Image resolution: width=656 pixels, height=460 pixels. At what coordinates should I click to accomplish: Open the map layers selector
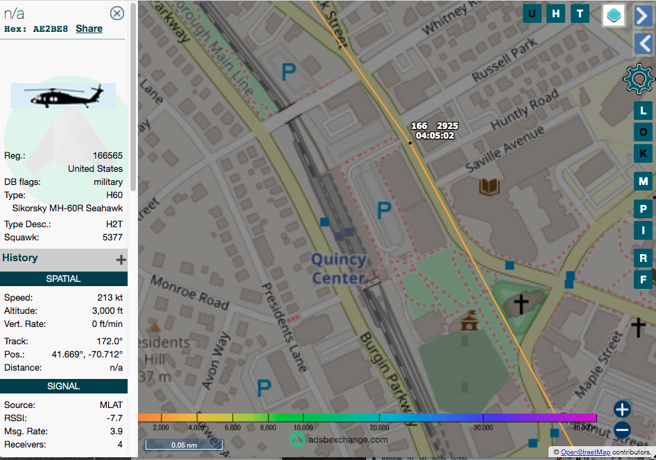click(614, 15)
